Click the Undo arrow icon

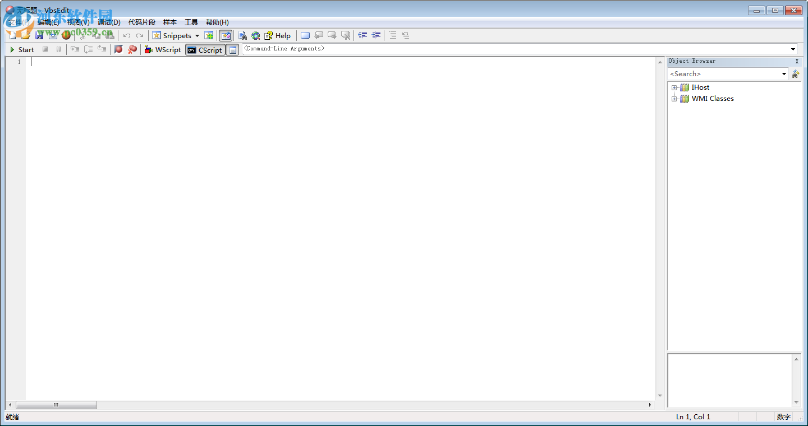(127, 35)
